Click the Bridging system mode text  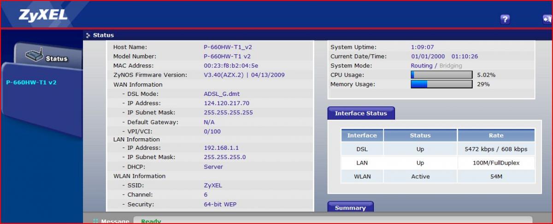[450, 65]
